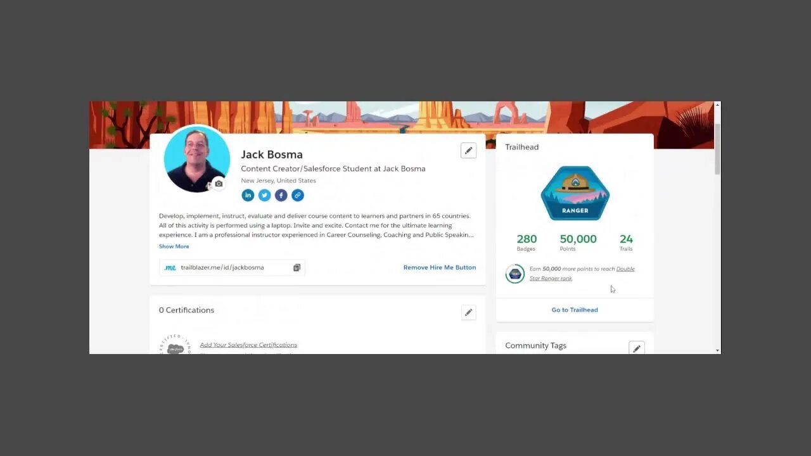Open Go to Trailhead link
811x456 pixels.
[x=575, y=310]
